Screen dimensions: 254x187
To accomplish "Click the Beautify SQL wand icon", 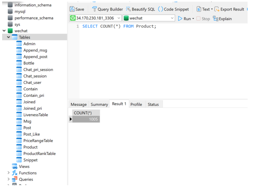I will (128, 9).
